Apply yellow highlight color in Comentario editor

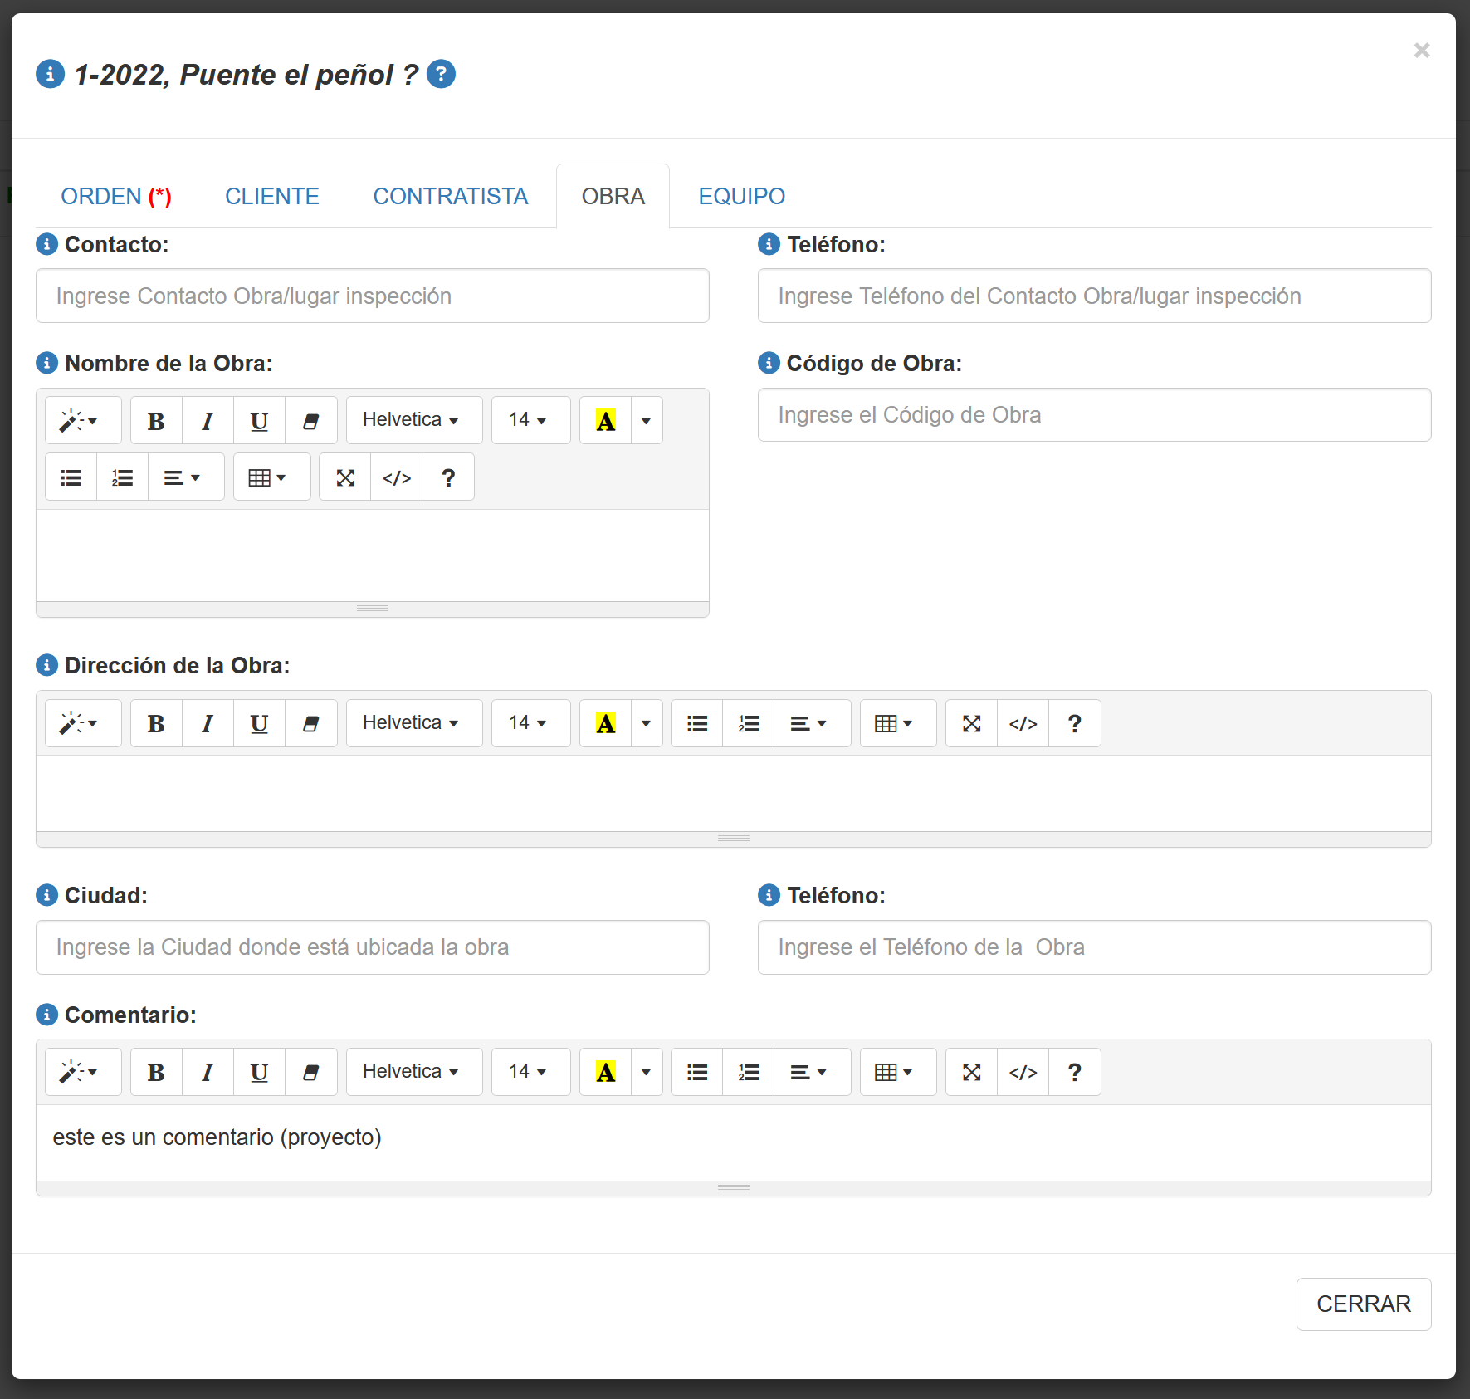606,1073
